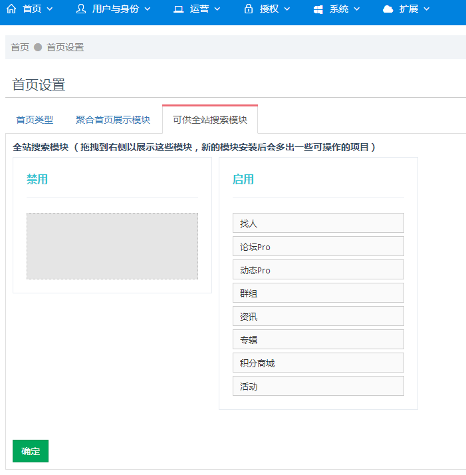Expand the 用户与身份 dropdown chevron
Screen dimensions: 466x475
[x=147, y=9]
